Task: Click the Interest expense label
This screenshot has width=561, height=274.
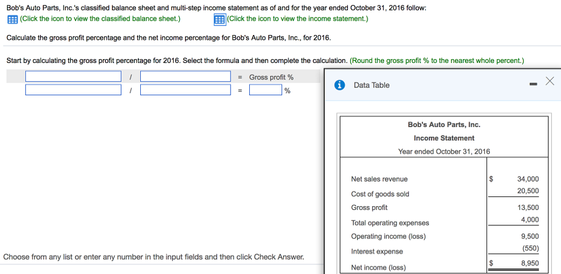Action: (377, 252)
